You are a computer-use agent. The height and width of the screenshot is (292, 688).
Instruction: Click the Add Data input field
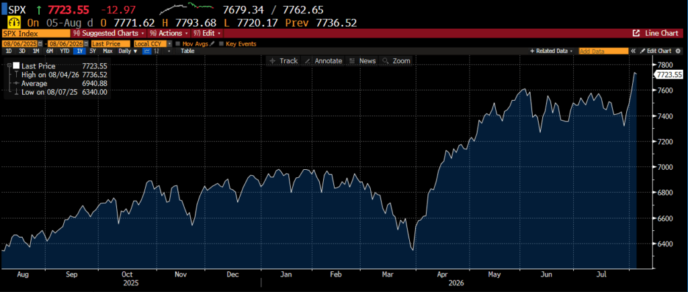click(x=604, y=51)
